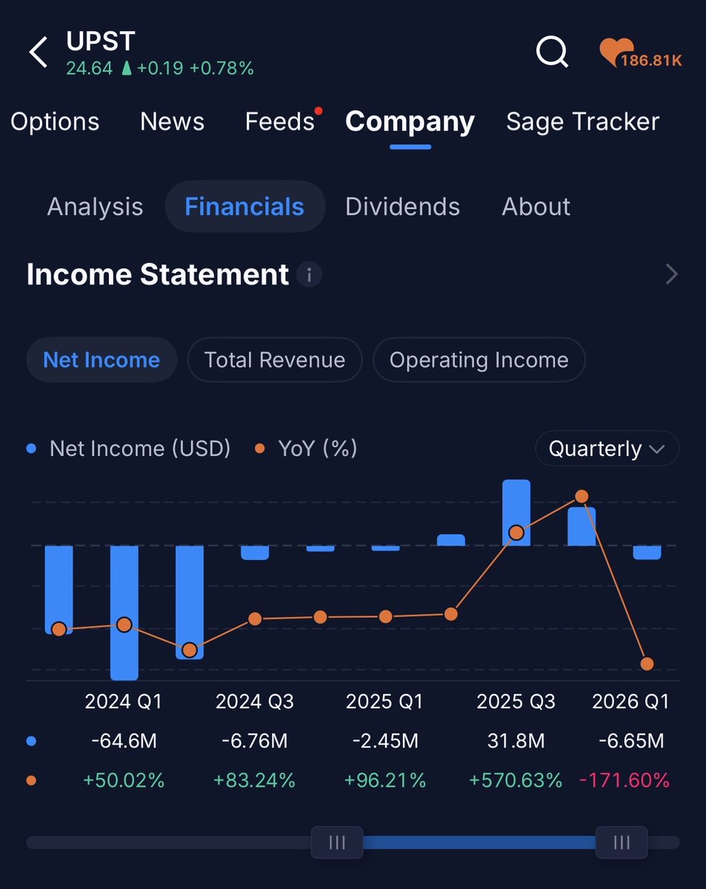Click the -64.6M net income value
This screenshot has width=706, height=889.
coord(124,741)
